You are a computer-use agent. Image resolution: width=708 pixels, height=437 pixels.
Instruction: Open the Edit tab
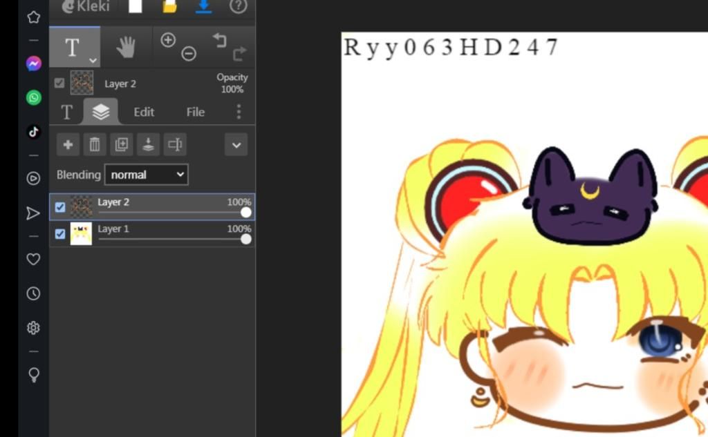pyautogui.click(x=144, y=112)
